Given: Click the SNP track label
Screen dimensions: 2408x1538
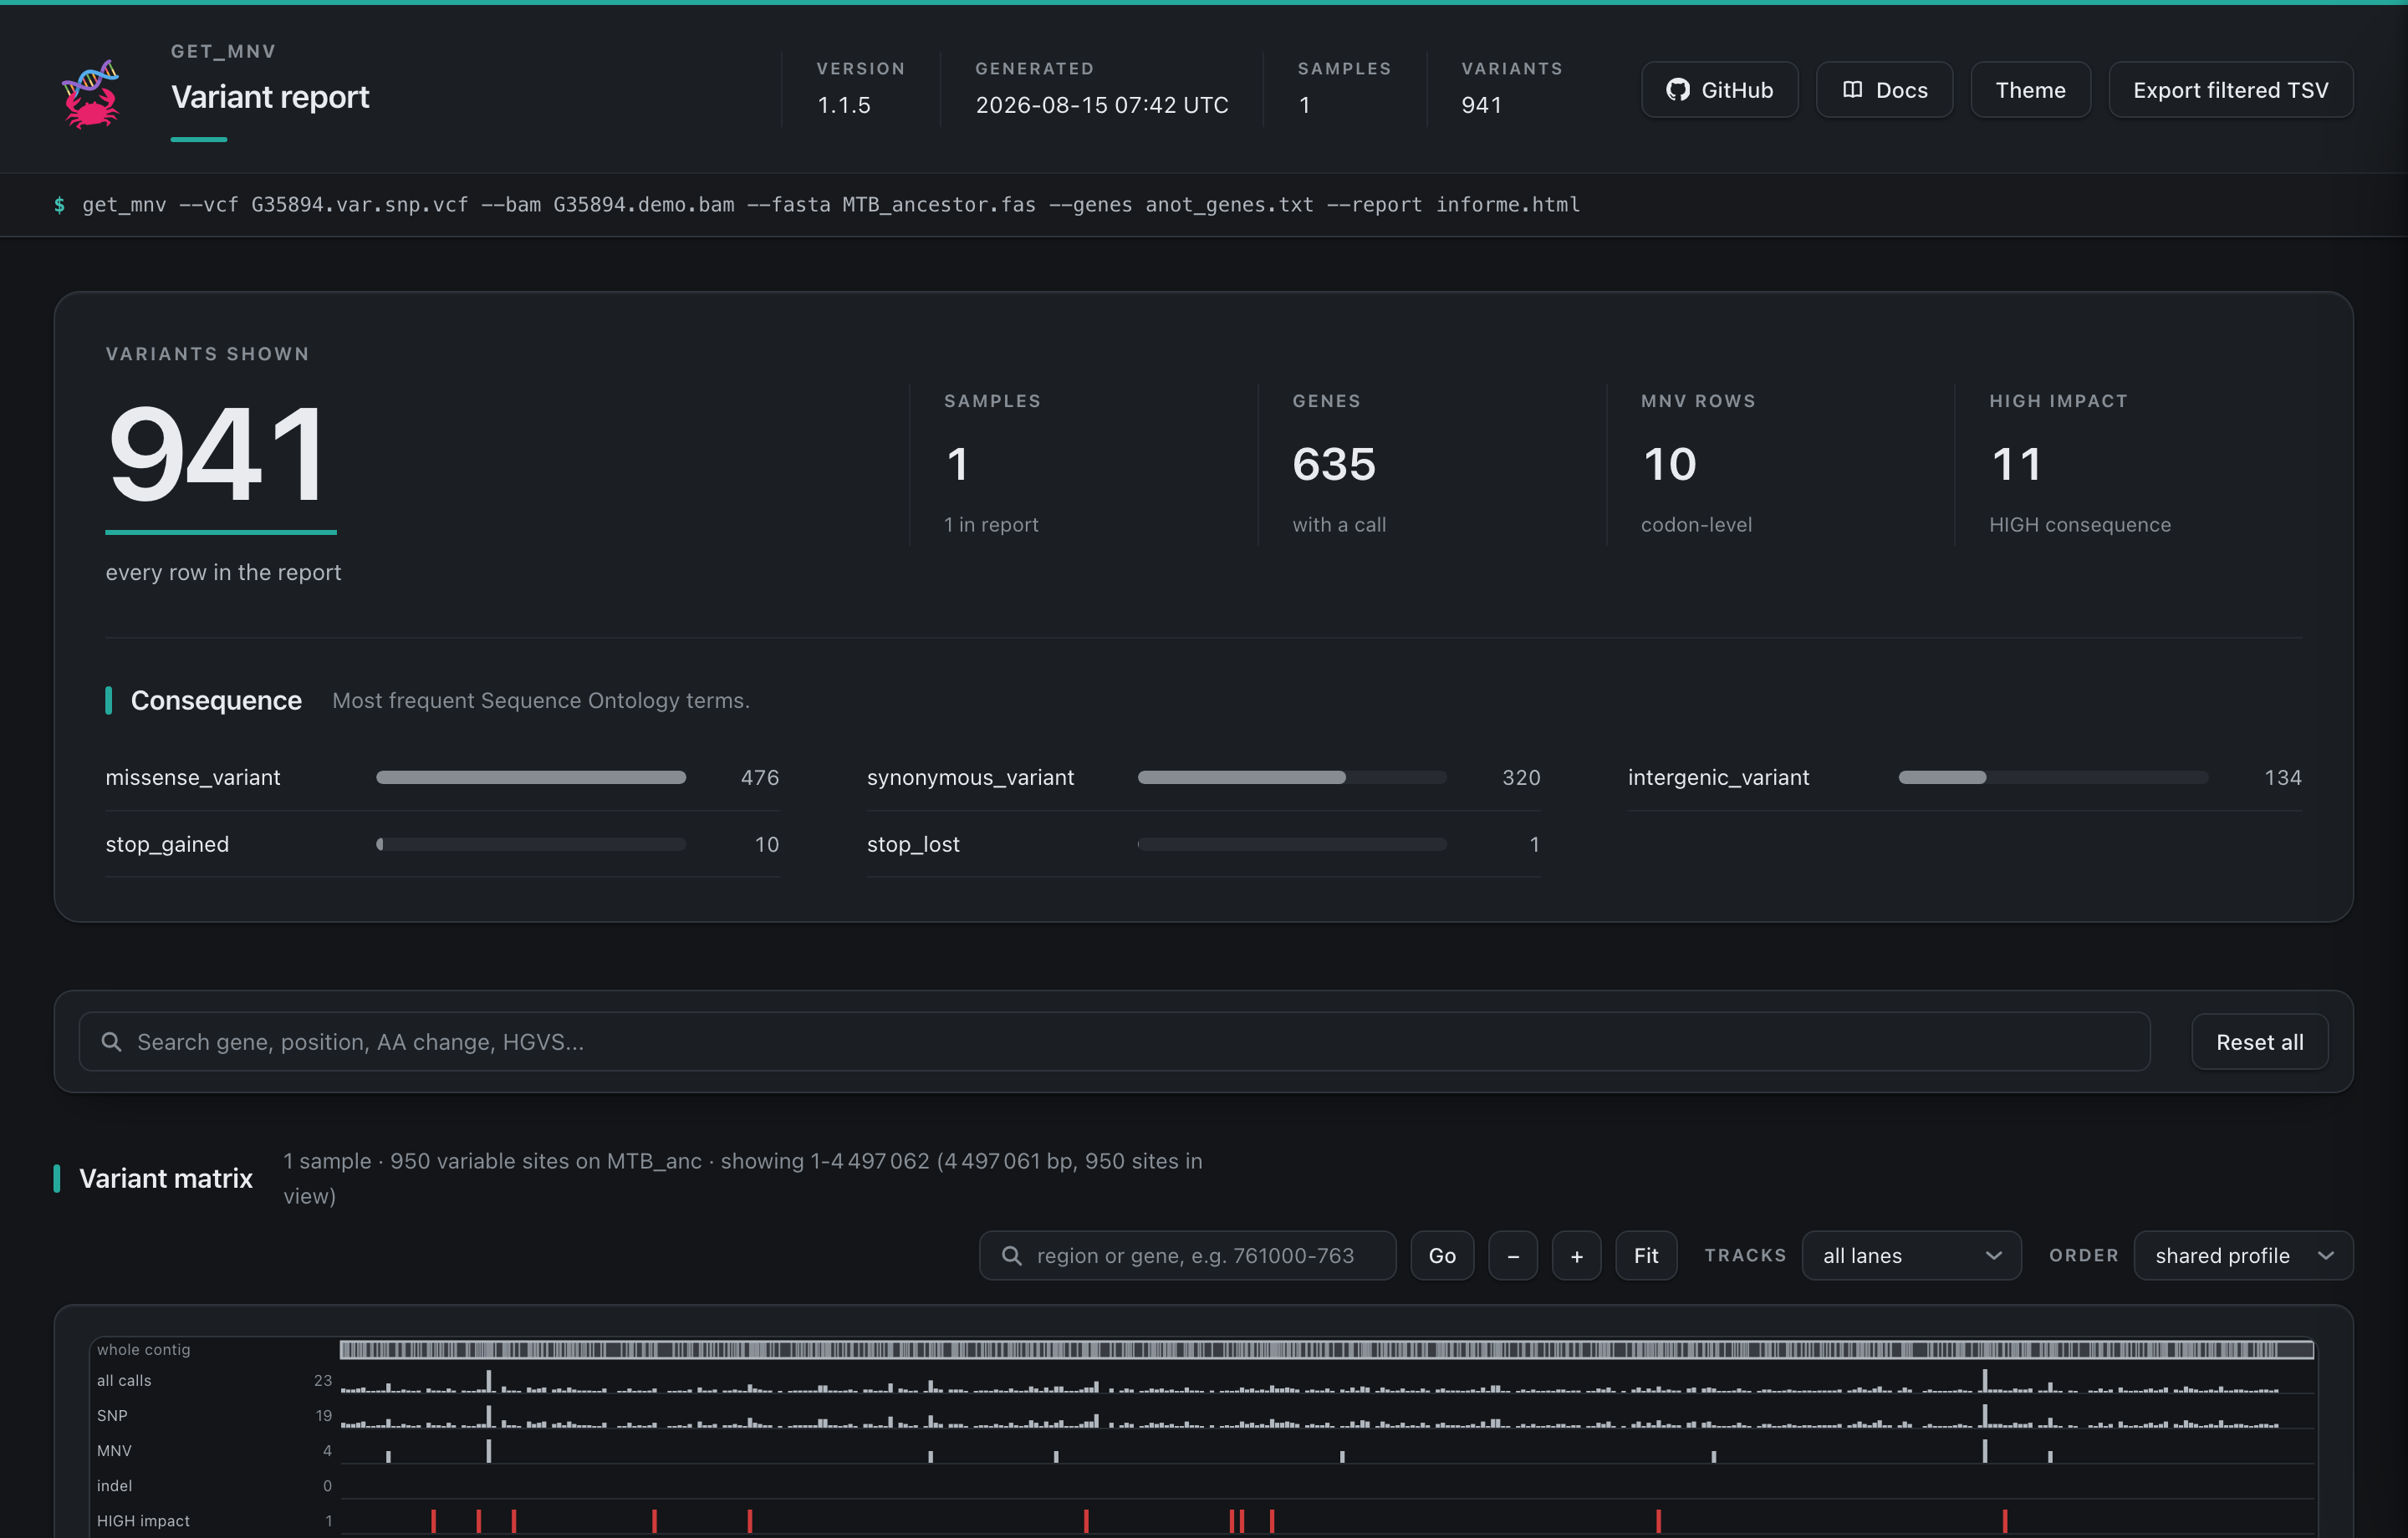Looking at the screenshot, I should click(112, 1416).
